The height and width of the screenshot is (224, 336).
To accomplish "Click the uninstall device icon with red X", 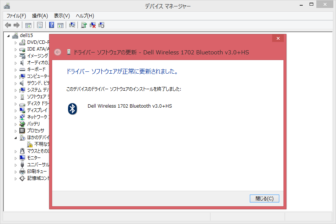I will click(93, 25).
